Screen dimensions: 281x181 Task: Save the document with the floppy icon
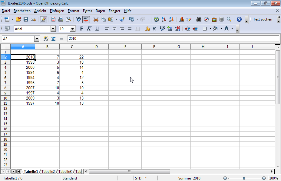(x=26, y=19)
